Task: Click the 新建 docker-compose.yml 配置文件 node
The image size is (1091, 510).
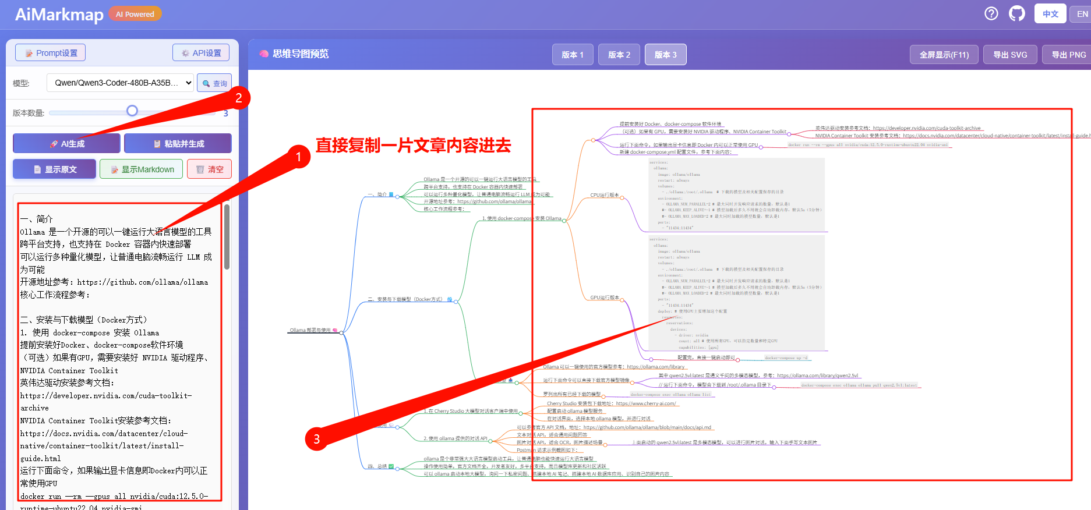Action: pos(676,152)
